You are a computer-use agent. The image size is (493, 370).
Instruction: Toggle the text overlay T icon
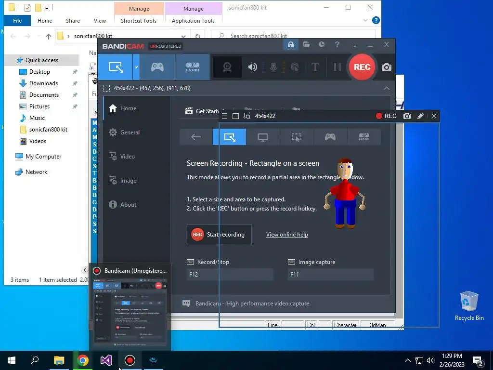315,67
